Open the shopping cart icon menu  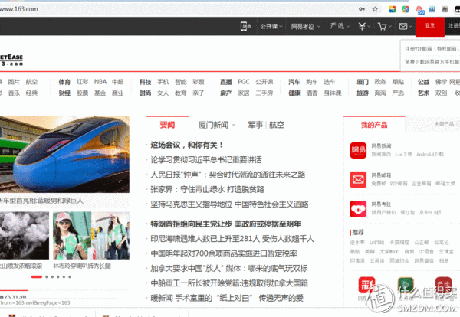click(384, 27)
